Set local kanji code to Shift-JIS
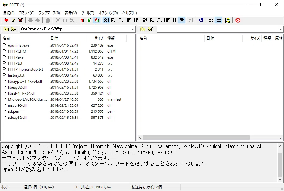Viewport: 284px width, 191px height. coord(107,20)
